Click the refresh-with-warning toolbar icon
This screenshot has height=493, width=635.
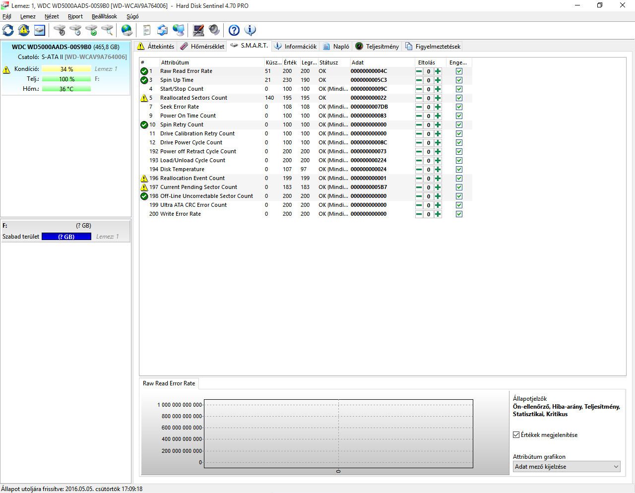pos(24,30)
